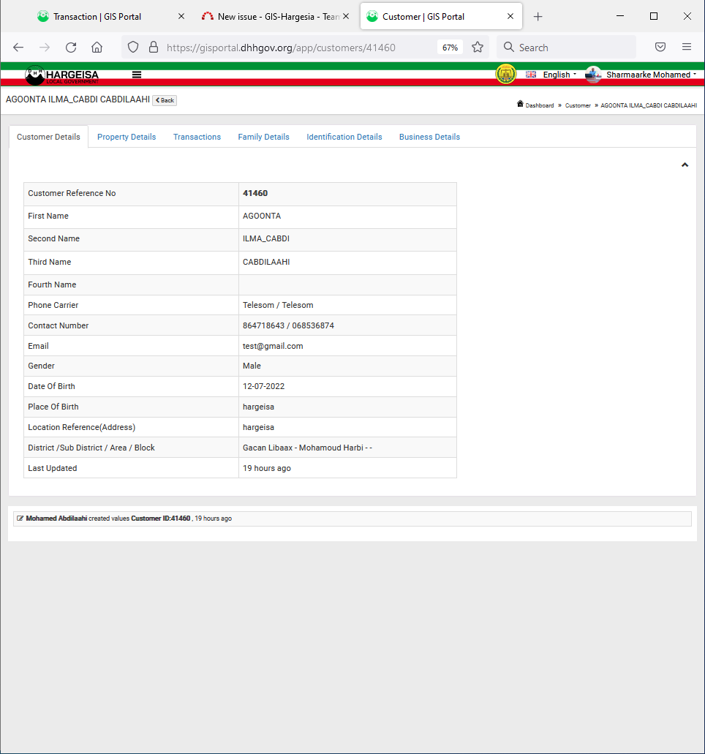The width and height of the screenshot is (705, 754).
Task: Click the padlock site info icon
Action: tap(154, 47)
